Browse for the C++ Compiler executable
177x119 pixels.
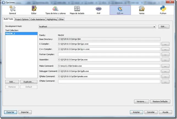[x=165, y=49]
